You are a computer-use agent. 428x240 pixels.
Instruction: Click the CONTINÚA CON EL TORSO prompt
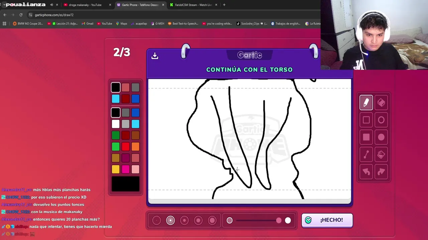pyautogui.click(x=249, y=70)
